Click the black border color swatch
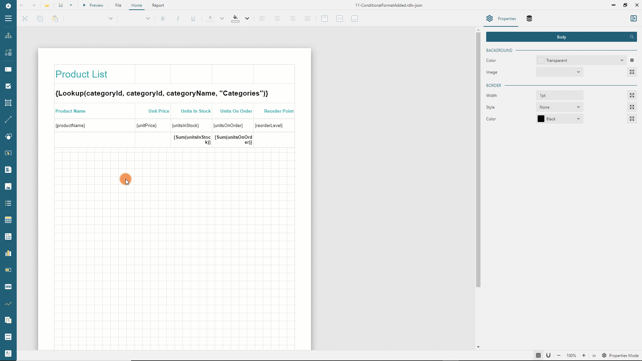 (541, 119)
